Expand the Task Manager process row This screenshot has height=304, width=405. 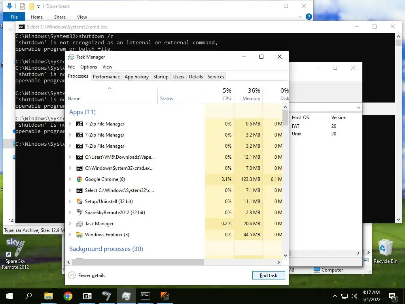pyautogui.click(x=70, y=224)
